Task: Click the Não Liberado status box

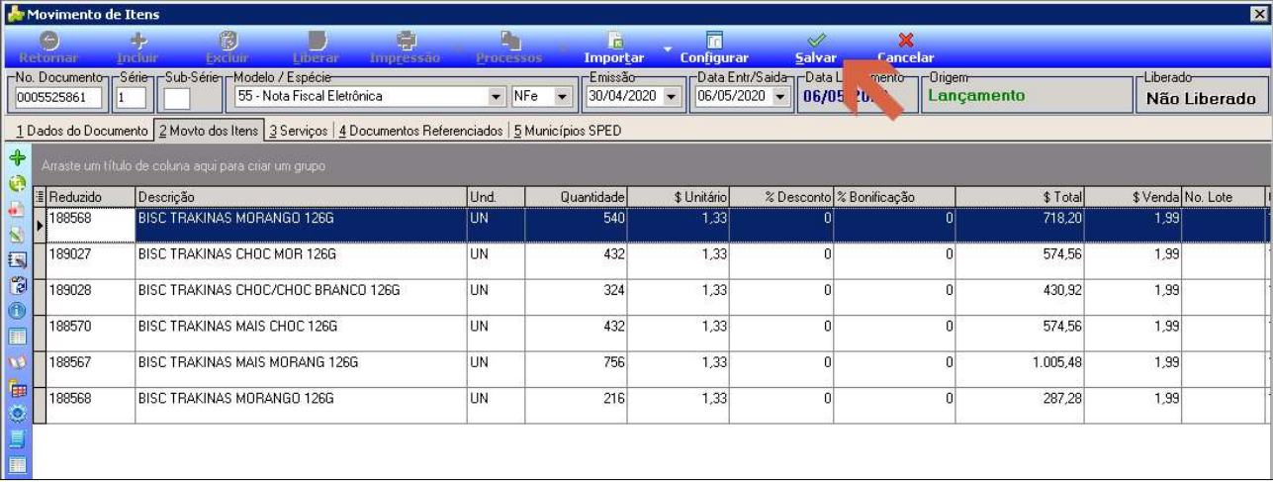Action: click(1201, 97)
